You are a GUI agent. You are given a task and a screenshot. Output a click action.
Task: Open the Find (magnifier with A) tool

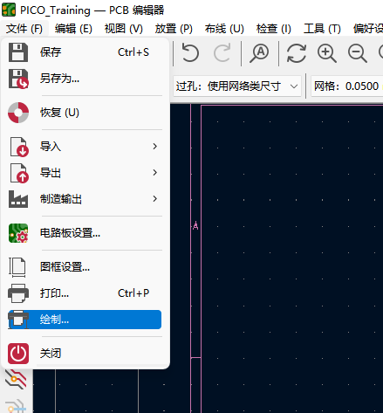pos(259,53)
